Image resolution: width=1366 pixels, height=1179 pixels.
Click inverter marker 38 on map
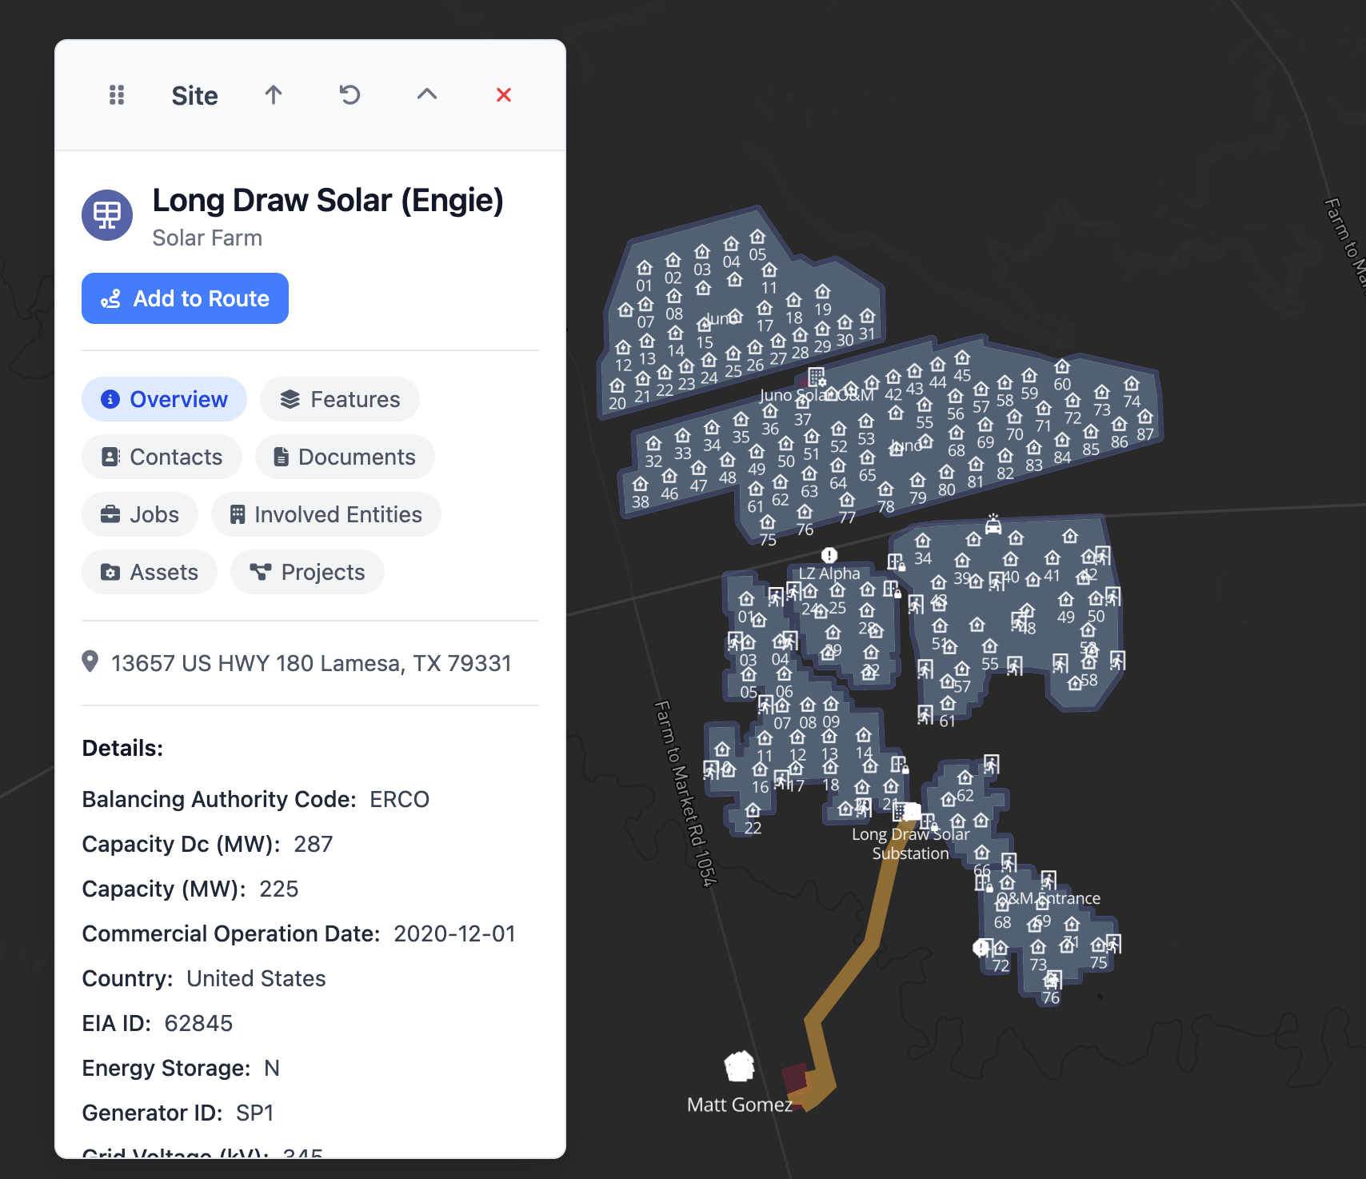pyautogui.click(x=640, y=485)
